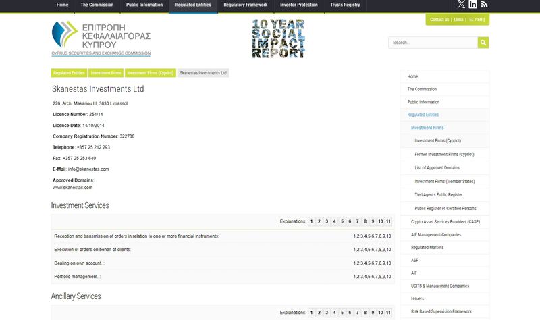Click Investment Services explanation 6
The height and width of the screenshot is (320, 540).
click(x=350, y=221)
